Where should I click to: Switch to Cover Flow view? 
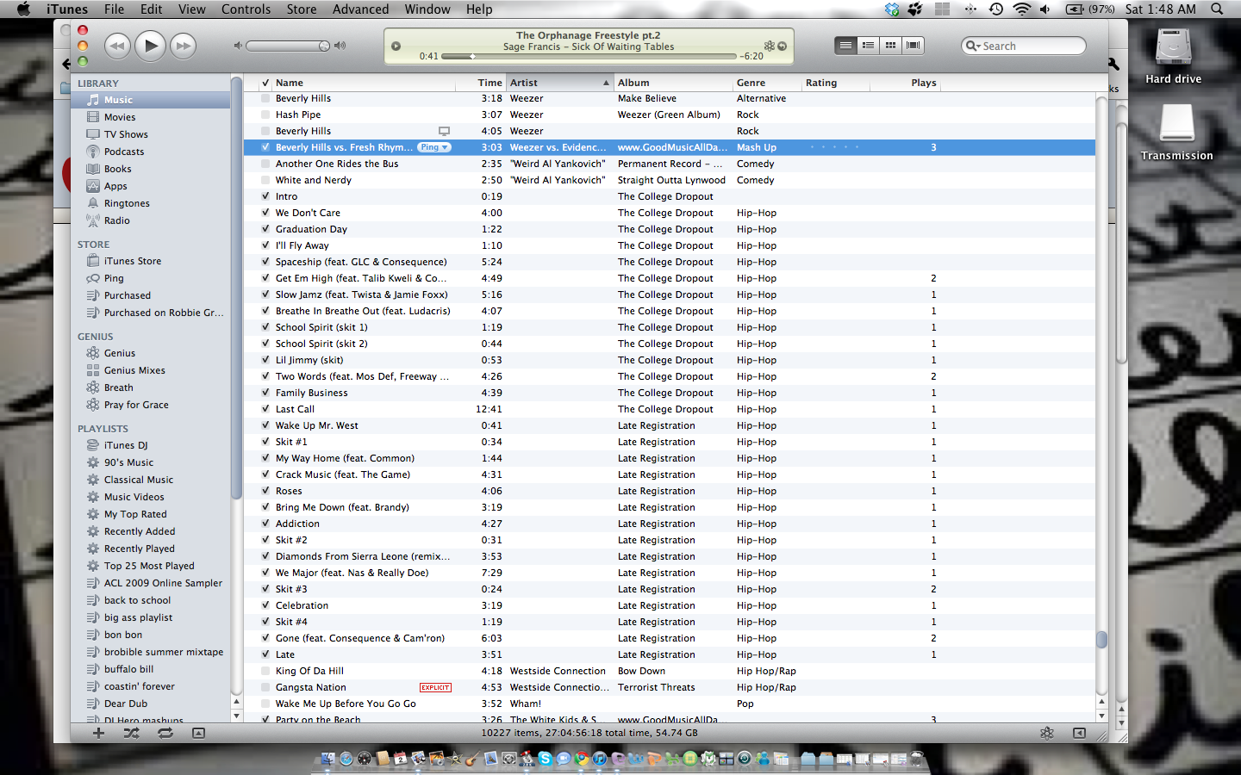click(x=914, y=45)
